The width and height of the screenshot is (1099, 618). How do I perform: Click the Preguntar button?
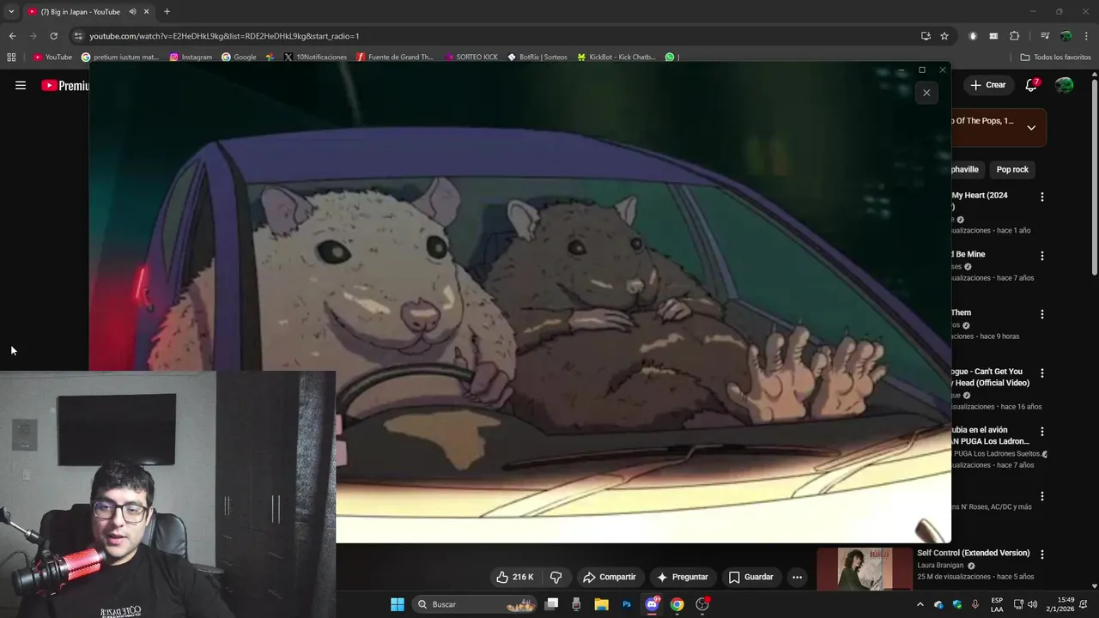683,577
